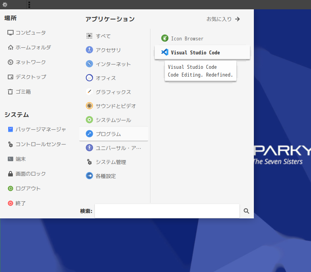Click the コントロールセンター label
Viewport: 311px width, 272px height.
41,144
